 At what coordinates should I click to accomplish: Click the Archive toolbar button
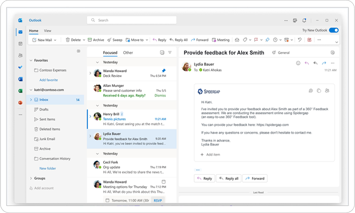(x=96, y=40)
